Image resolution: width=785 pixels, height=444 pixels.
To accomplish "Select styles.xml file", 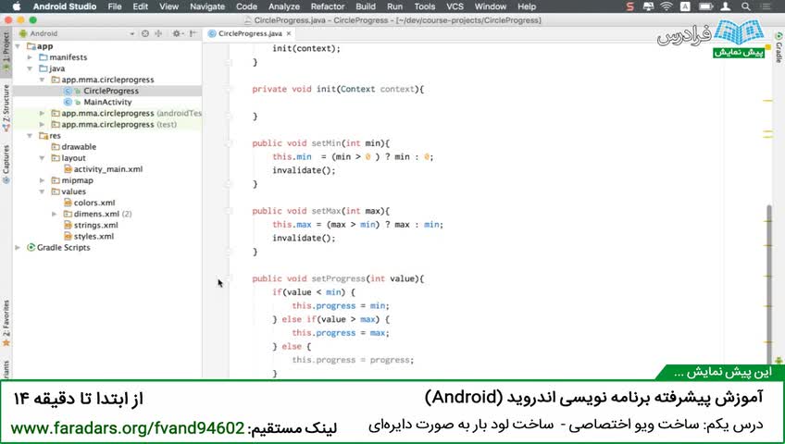I will point(93,236).
